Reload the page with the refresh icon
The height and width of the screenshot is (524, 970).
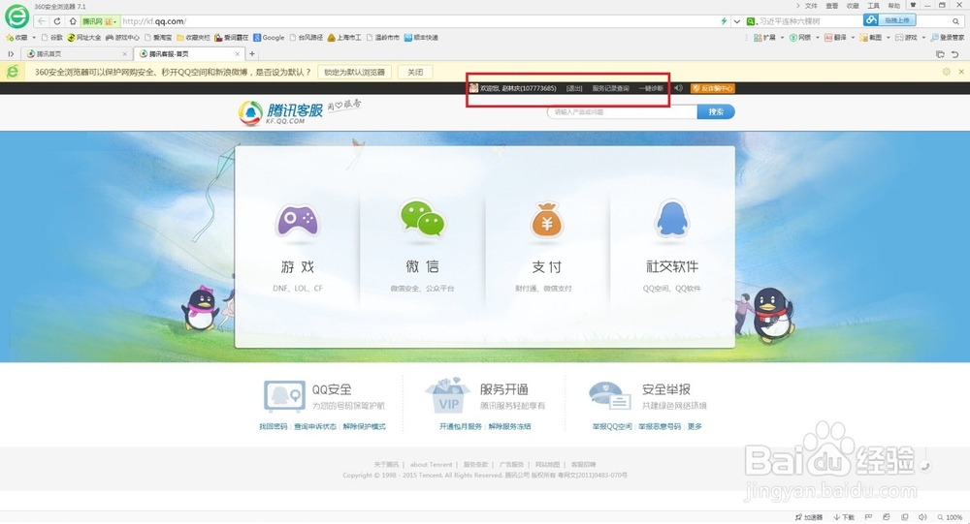pyautogui.click(x=57, y=21)
